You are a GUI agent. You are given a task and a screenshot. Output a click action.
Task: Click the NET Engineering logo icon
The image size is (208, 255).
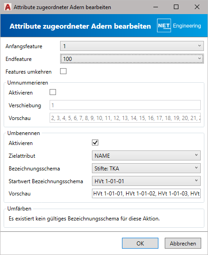point(164,25)
